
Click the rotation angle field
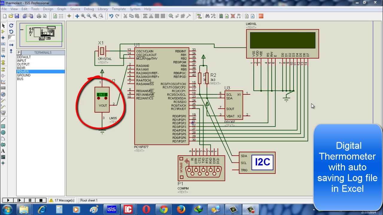coord(11,38)
